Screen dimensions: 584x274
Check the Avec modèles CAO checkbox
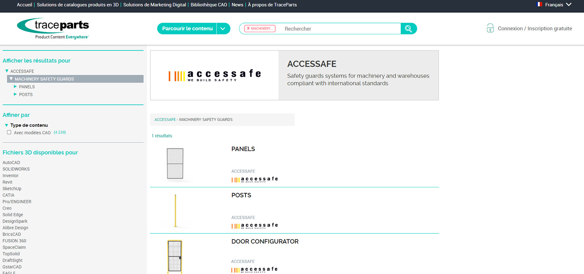(x=9, y=132)
